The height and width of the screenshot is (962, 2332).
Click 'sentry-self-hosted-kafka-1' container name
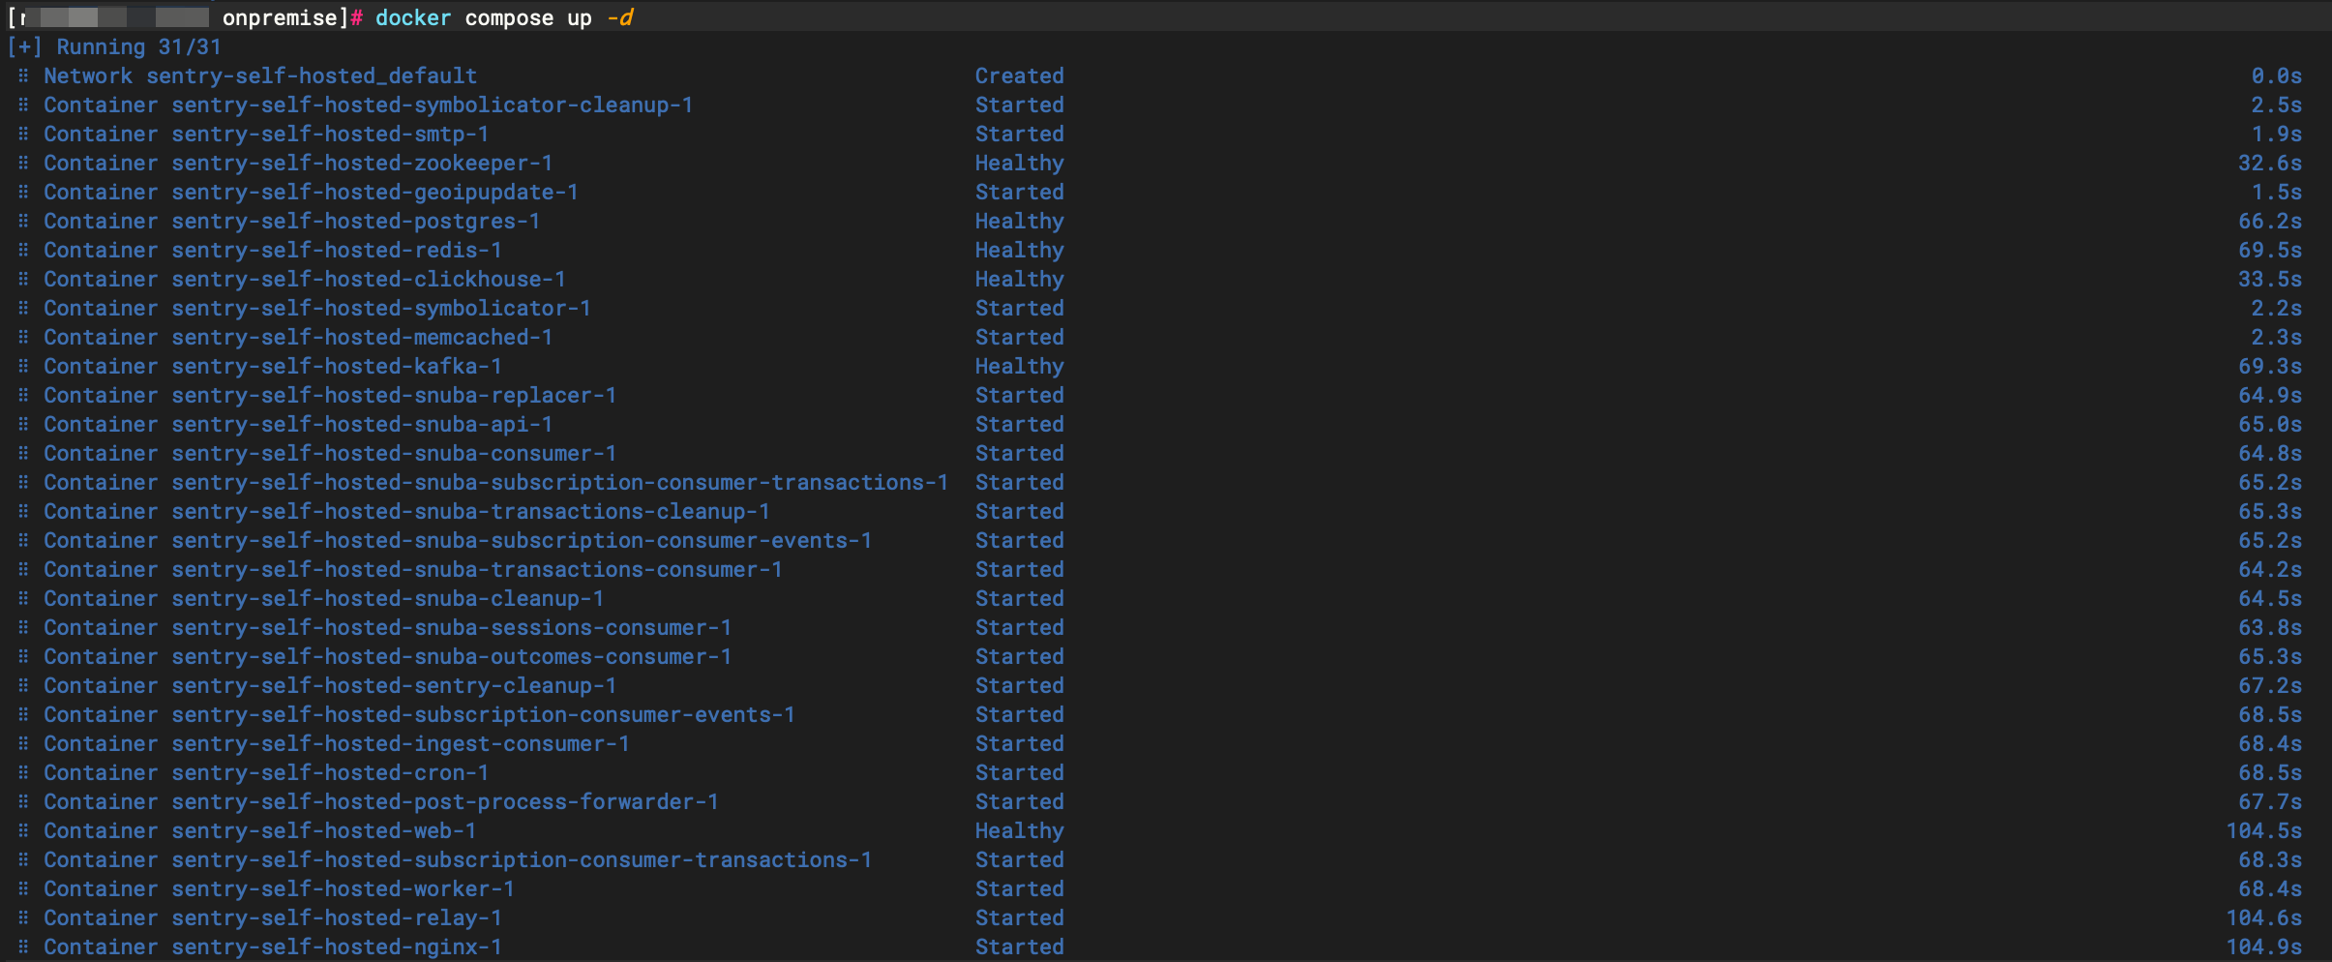click(x=337, y=366)
